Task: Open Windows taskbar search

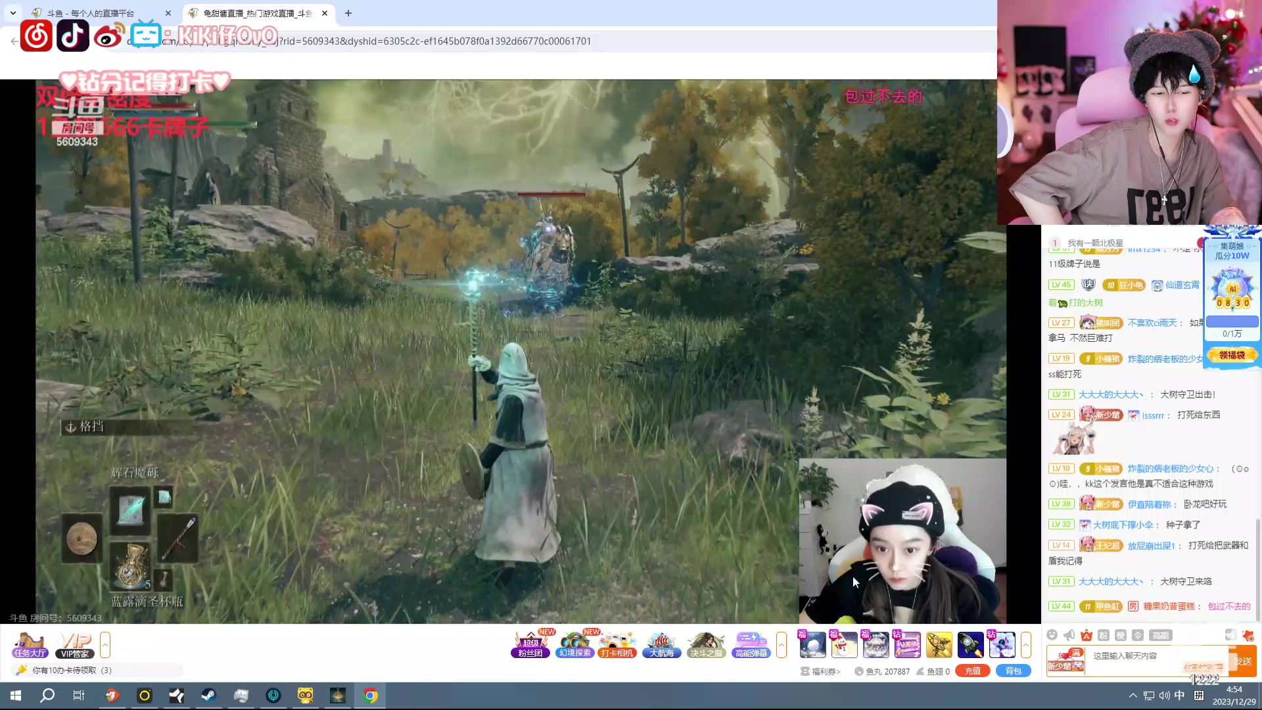Action: pyautogui.click(x=47, y=696)
